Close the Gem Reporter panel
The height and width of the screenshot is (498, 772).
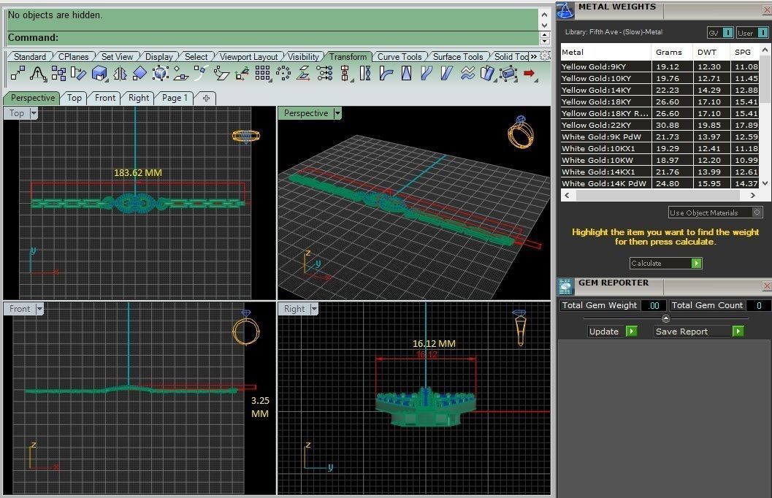767,286
